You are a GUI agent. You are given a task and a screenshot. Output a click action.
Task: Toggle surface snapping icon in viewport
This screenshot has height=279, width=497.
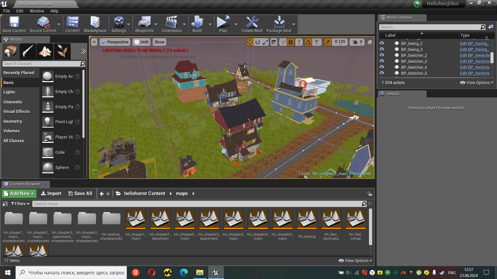[x=283, y=42]
